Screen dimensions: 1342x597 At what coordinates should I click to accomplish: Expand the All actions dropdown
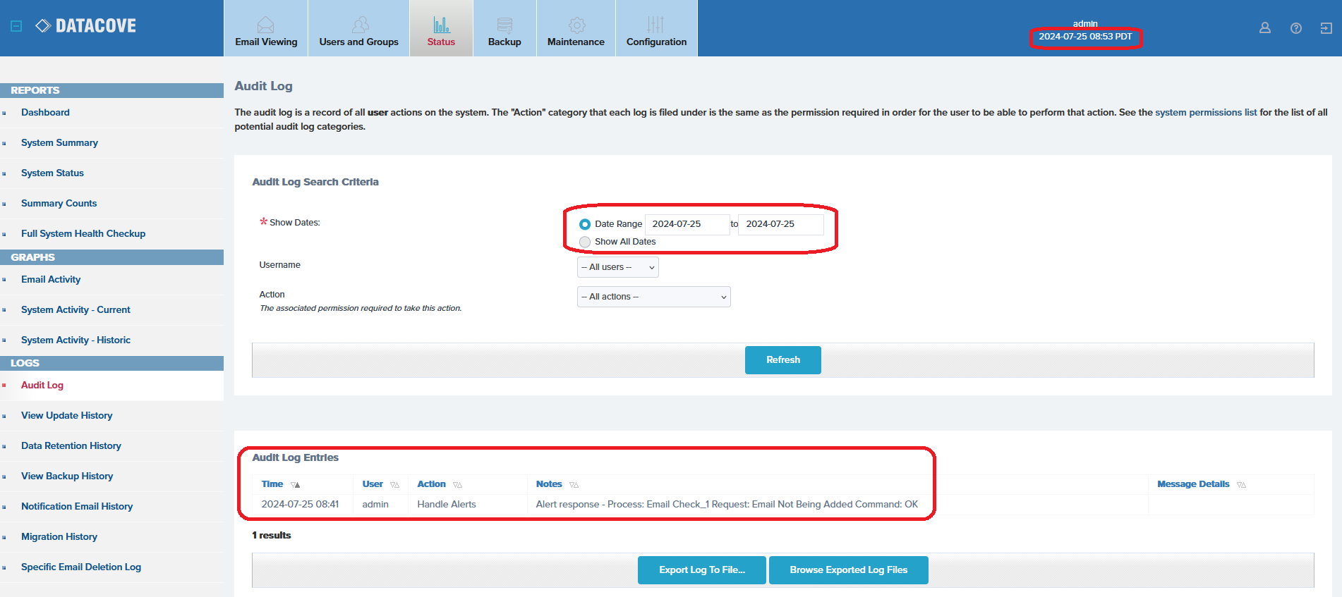point(653,297)
